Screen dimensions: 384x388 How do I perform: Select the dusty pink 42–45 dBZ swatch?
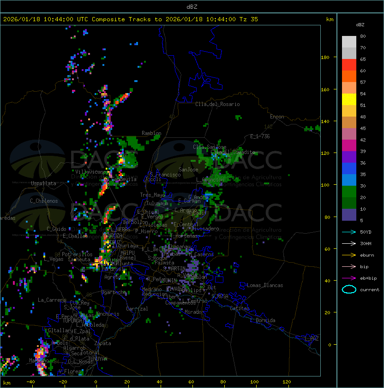349,134
